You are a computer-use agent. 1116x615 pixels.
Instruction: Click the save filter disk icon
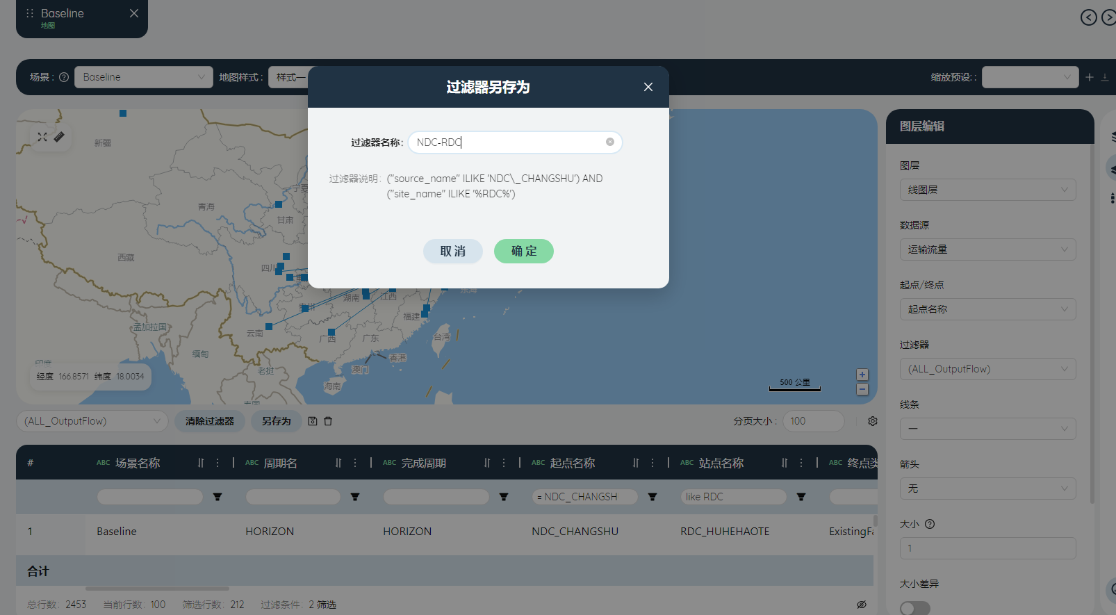point(313,421)
